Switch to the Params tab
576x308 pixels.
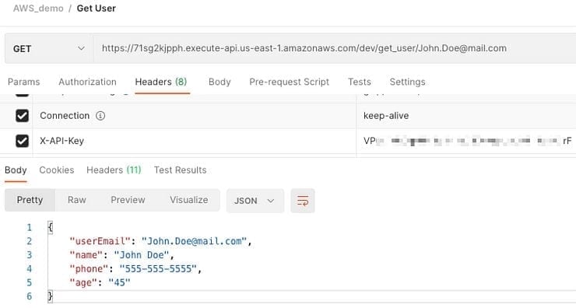24,82
